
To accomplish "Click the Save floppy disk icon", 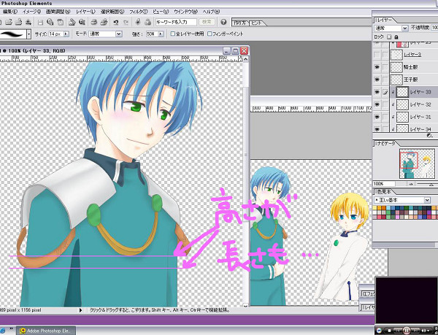I will coord(40,22).
